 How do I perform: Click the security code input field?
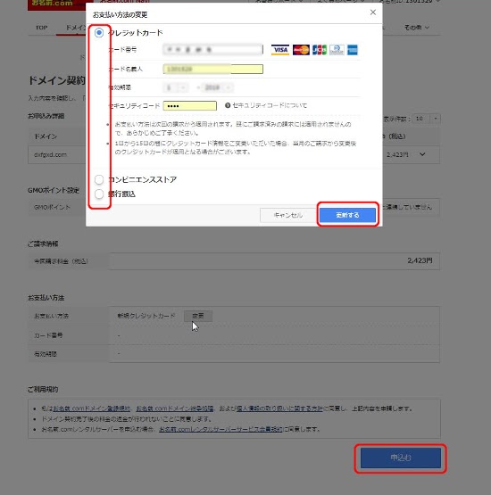(x=190, y=106)
